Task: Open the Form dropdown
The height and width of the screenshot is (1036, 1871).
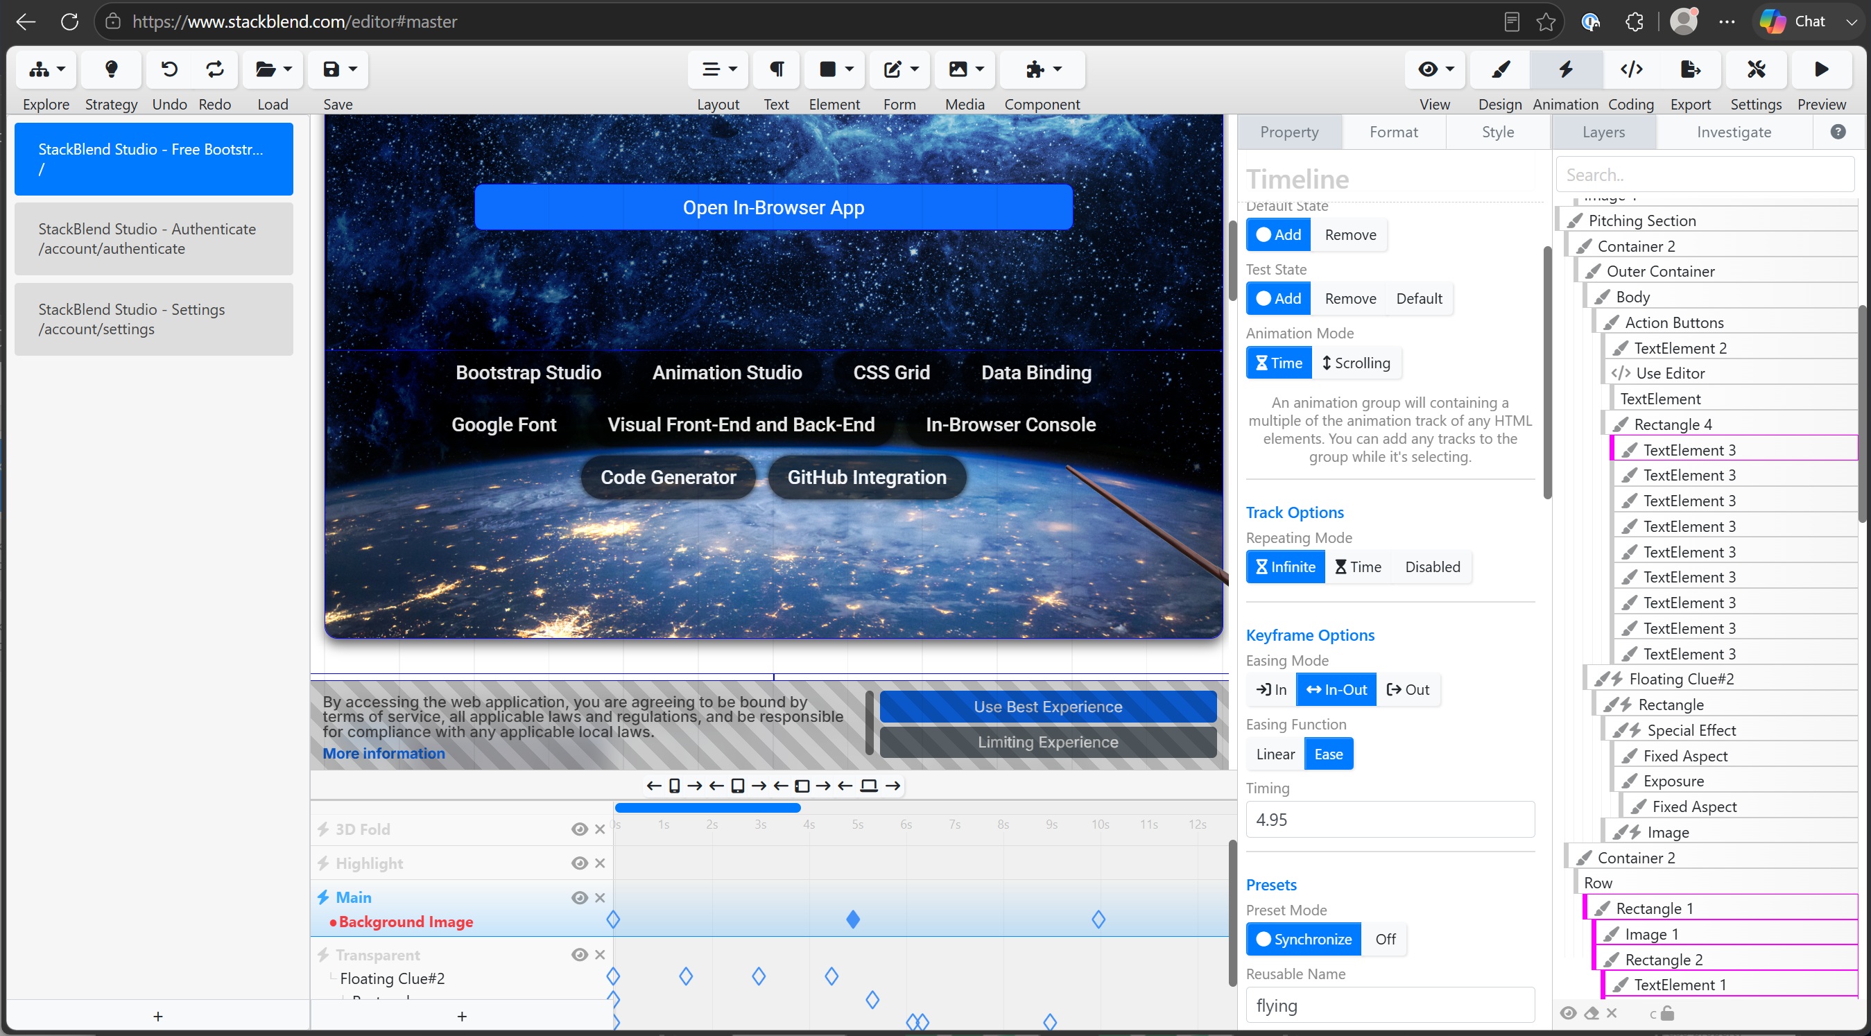Action: [900, 70]
